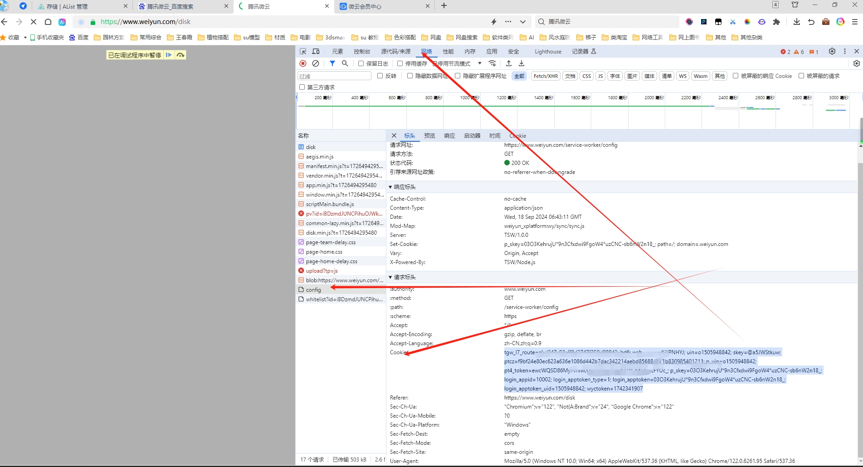Toggle the network filter funnel icon

(332, 63)
